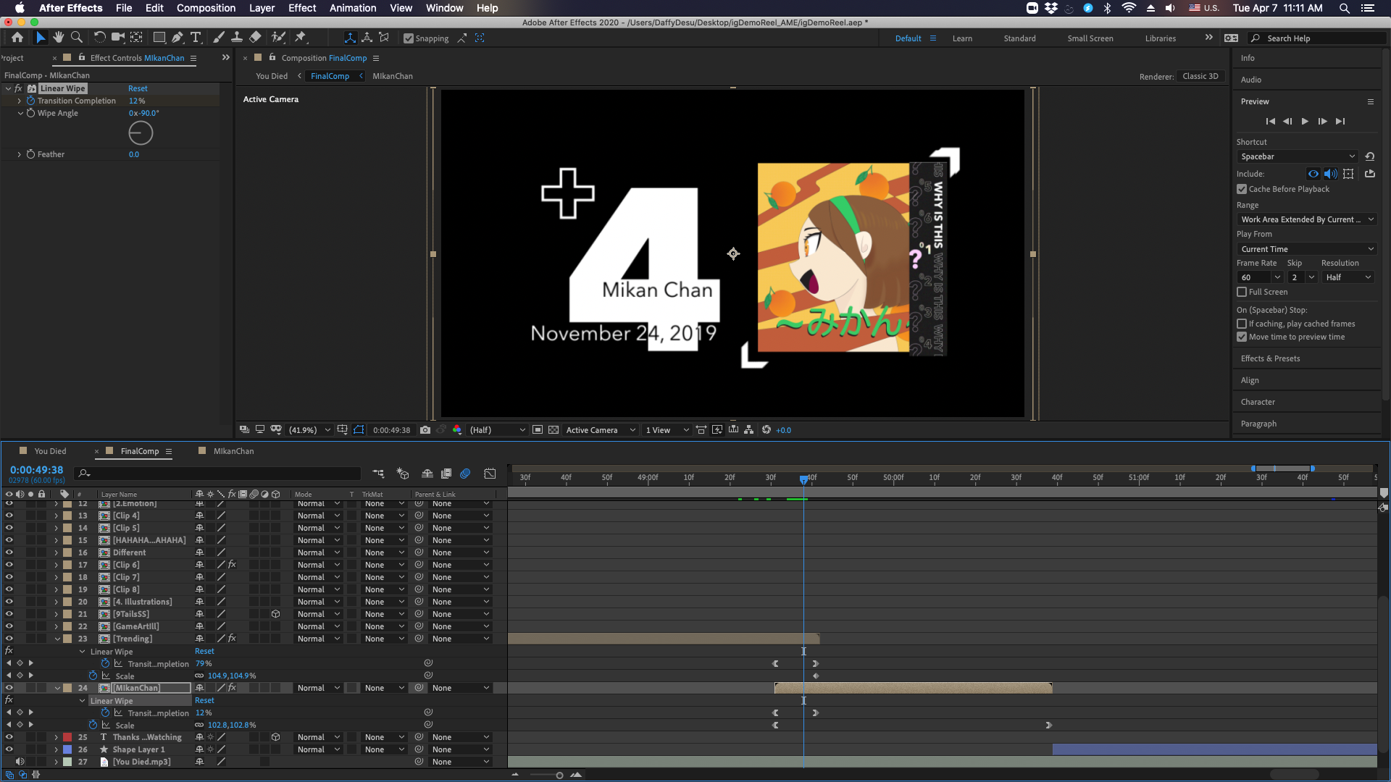This screenshot has width=1391, height=782.
Task: Jump to first frame in Preview panel
Action: (1270, 122)
